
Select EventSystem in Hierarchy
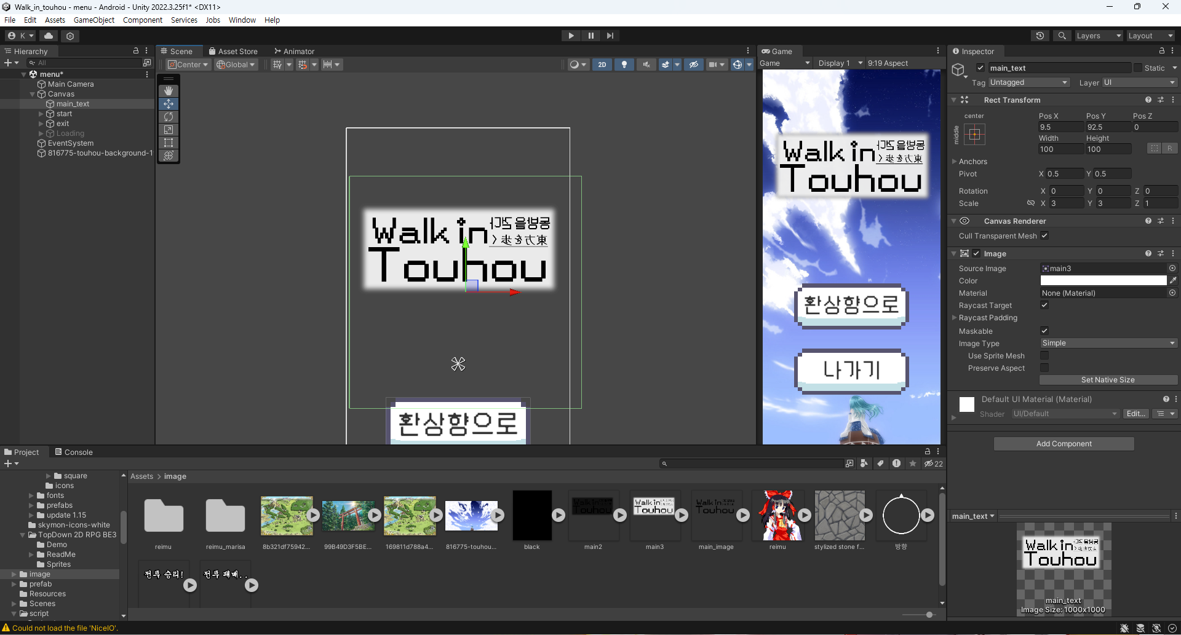tap(71, 143)
